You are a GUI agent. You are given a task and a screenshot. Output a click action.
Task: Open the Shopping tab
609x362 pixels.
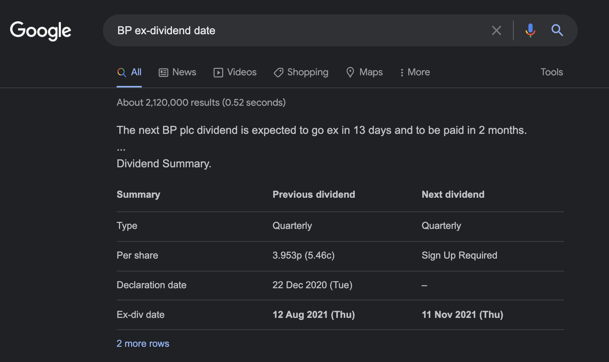[x=301, y=72]
